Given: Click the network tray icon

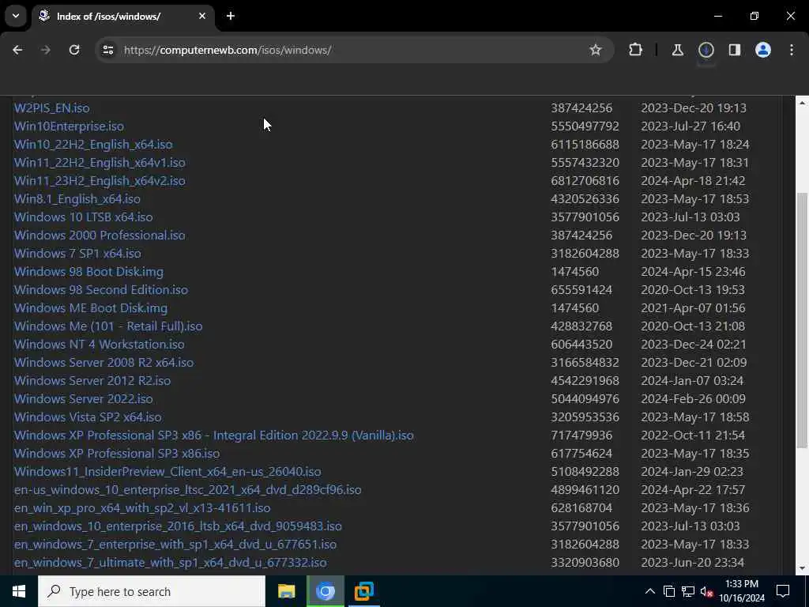Looking at the screenshot, I should (x=688, y=591).
